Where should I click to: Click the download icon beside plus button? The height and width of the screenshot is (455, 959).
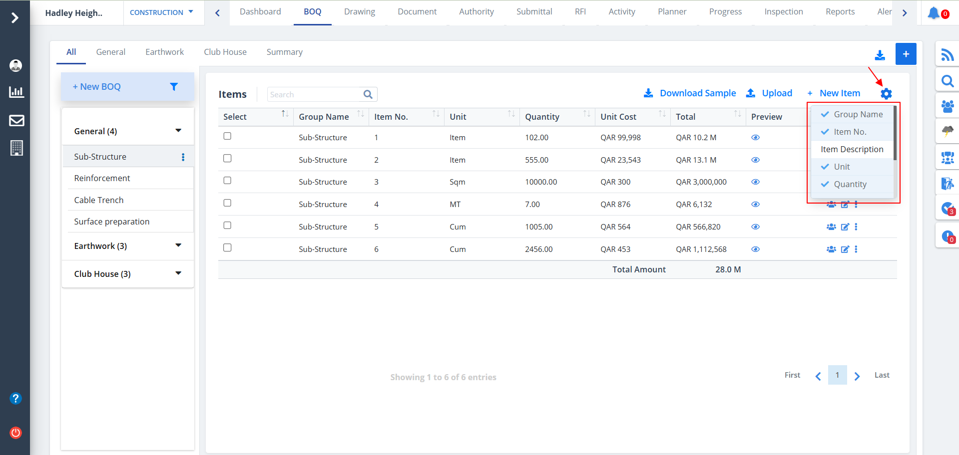(x=880, y=55)
